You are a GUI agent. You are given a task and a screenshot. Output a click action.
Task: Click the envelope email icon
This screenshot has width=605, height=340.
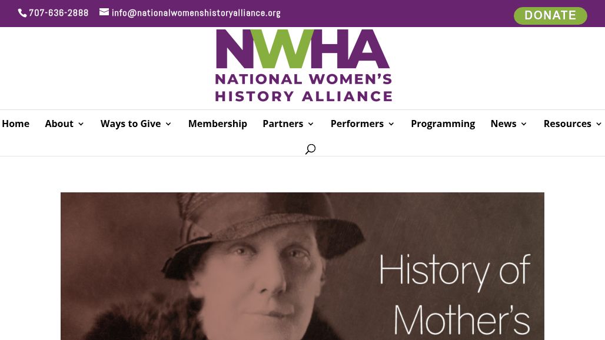coord(104,12)
